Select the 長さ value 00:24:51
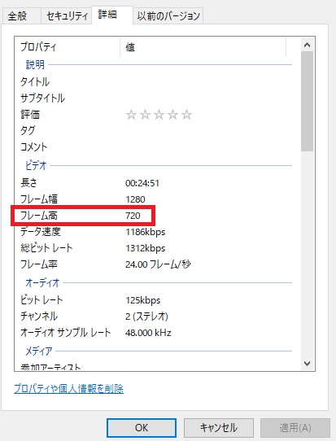 142,183
